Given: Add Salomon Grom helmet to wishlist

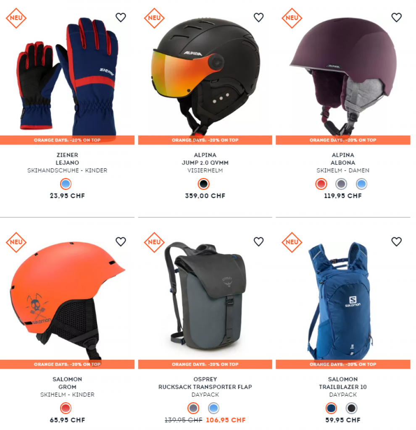Looking at the screenshot, I should click(x=121, y=241).
